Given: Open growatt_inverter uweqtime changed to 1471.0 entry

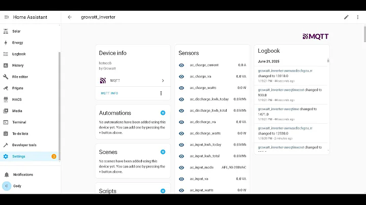Looking at the screenshot, I should click(291, 114).
